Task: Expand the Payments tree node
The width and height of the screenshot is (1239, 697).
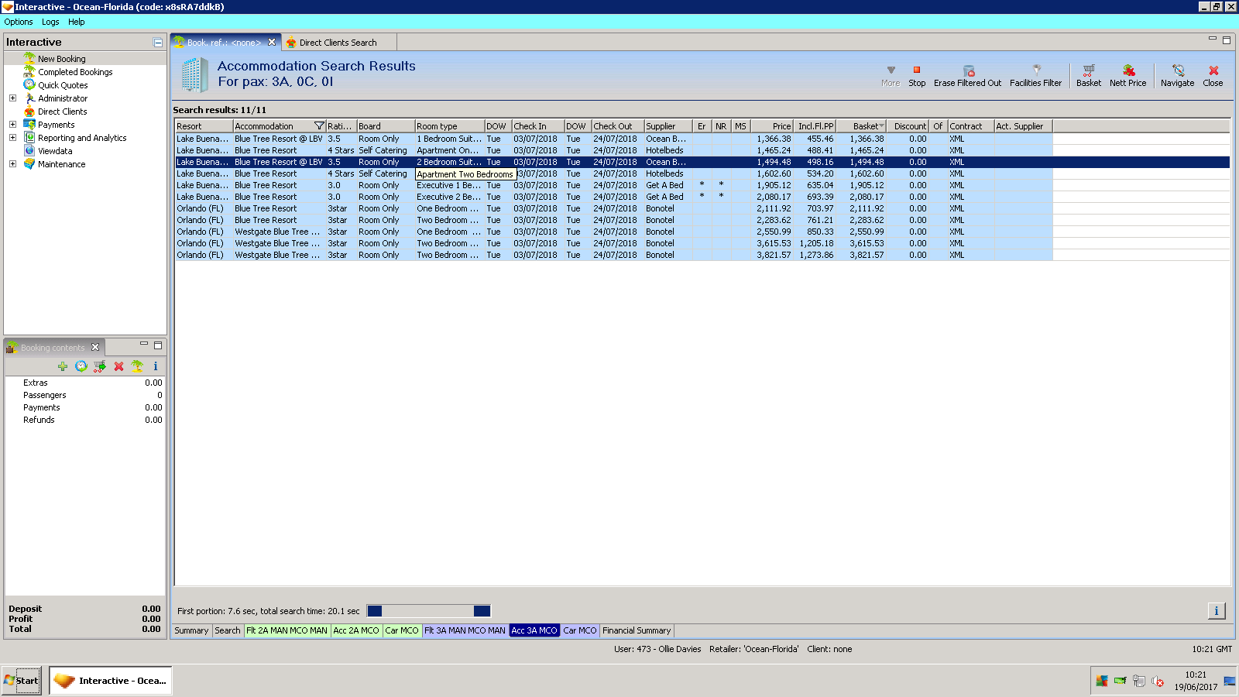Action: point(12,125)
